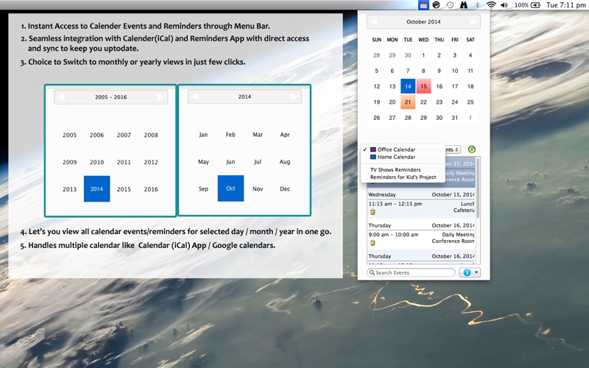Select highlighted 2014 in the years grid
Viewport: 589px width, 368px height.
pyautogui.click(x=97, y=189)
